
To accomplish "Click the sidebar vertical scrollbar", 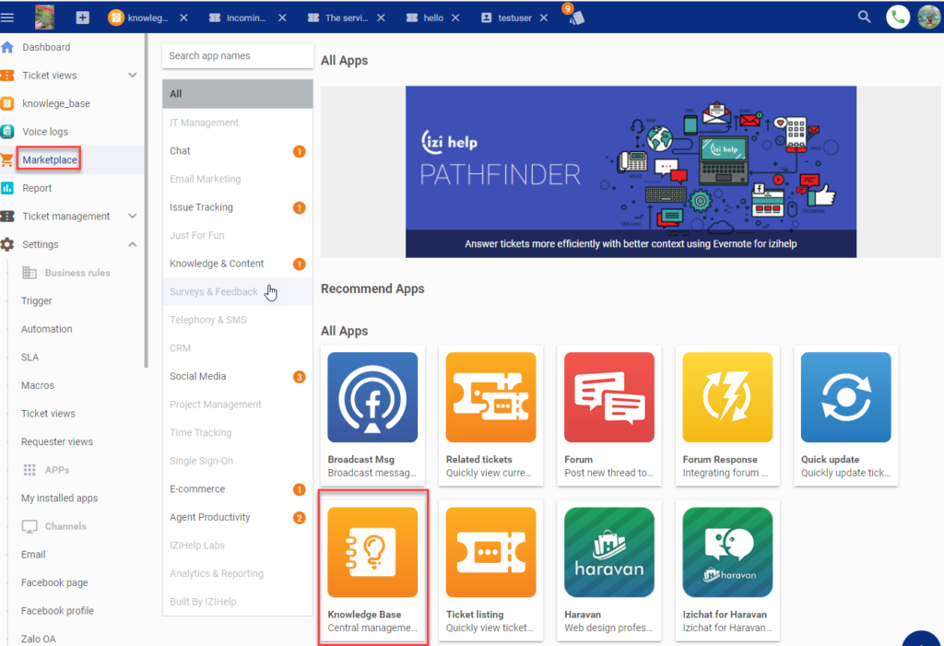I will tap(146, 200).
